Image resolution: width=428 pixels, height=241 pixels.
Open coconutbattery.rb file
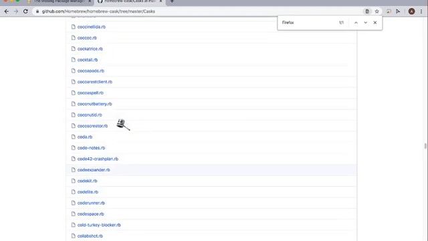[95, 104]
